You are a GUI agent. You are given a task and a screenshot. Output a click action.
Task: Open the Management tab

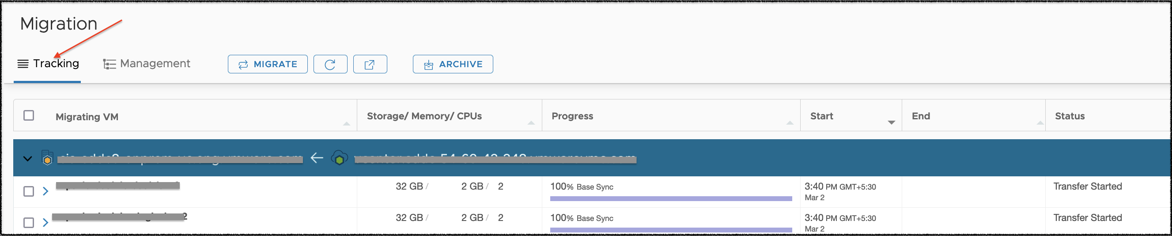click(x=155, y=64)
